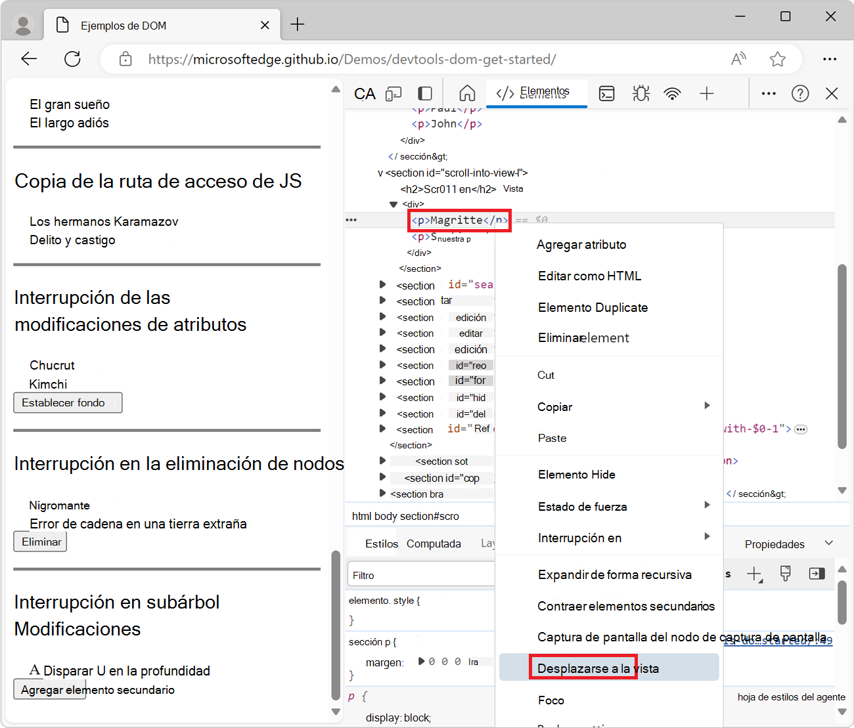Toggle device emulation in DevTools
Image resolution: width=854 pixels, height=728 pixels.
393,94
